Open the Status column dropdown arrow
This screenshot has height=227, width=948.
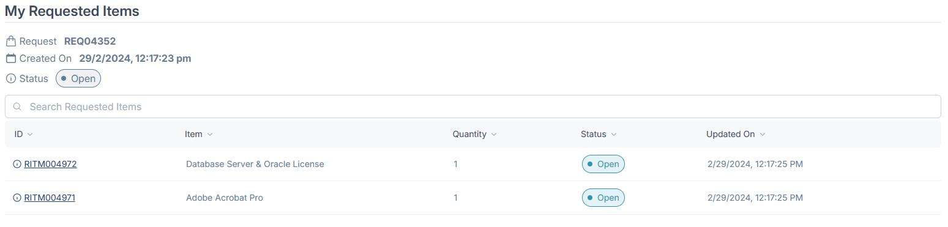[614, 135]
